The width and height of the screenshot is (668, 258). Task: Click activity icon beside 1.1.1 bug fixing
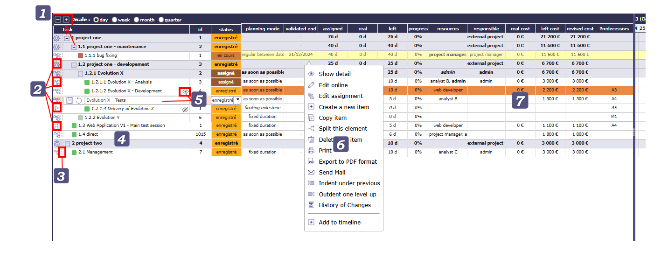tap(56, 56)
